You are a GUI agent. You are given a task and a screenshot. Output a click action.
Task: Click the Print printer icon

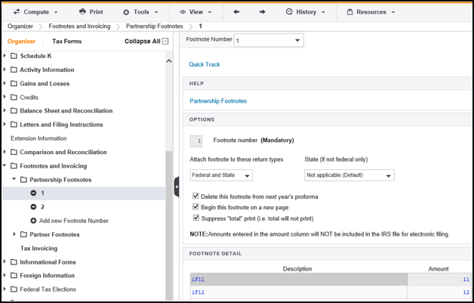(x=82, y=11)
